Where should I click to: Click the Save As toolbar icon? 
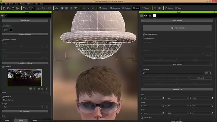pos(17,8)
